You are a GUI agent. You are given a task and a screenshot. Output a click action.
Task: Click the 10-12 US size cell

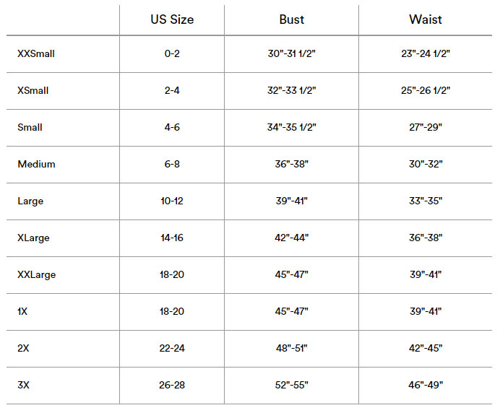coord(172,201)
